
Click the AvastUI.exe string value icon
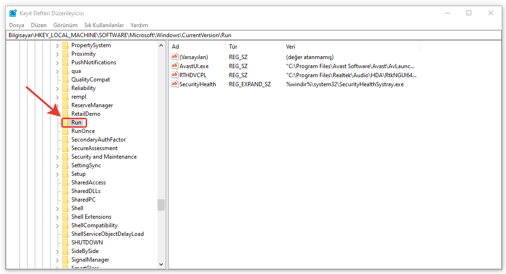coord(174,66)
